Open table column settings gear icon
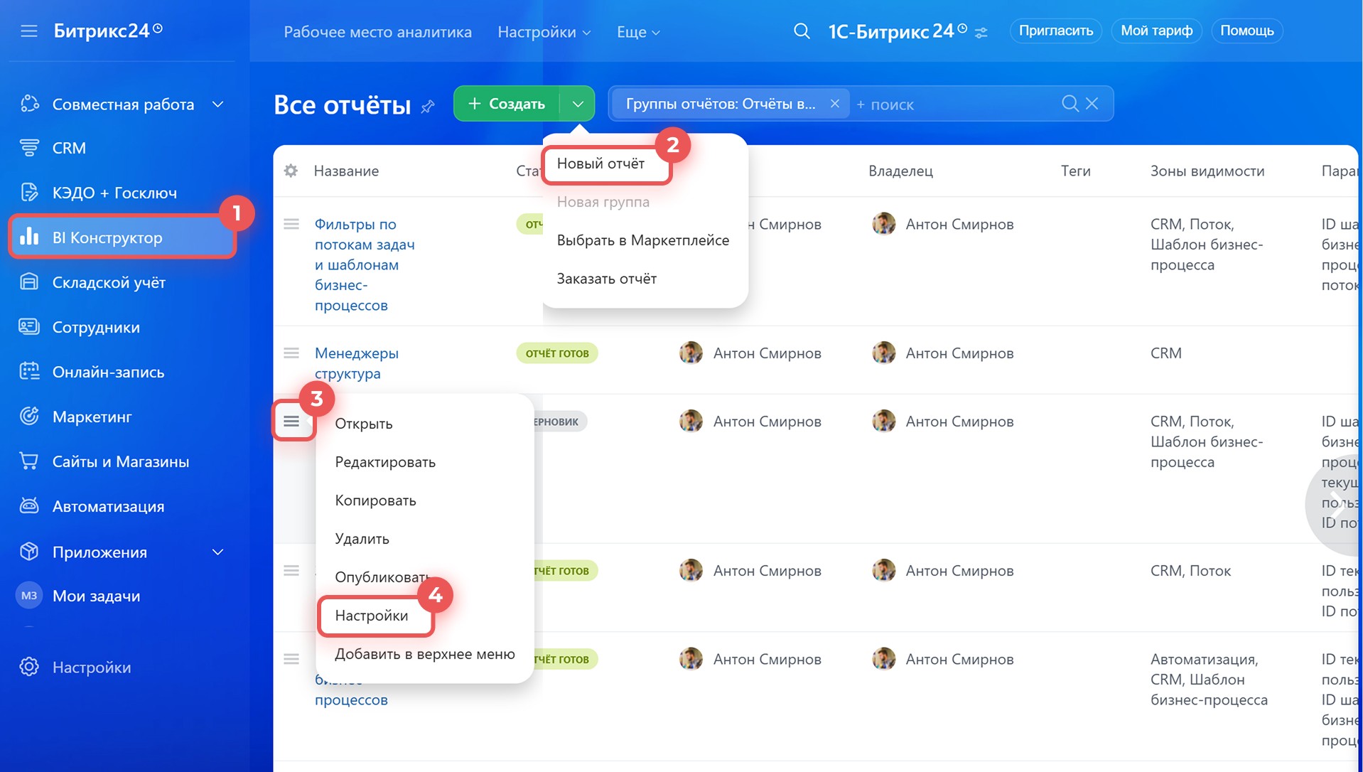This screenshot has width=1363, height=772. pyautogui.click(x=291, y=171)
